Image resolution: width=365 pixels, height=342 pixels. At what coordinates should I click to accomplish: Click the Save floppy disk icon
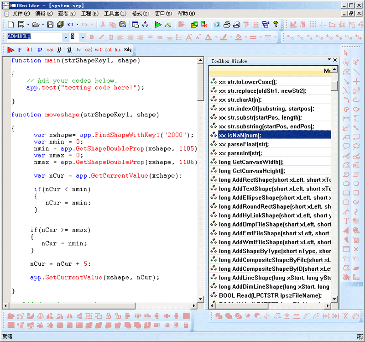click(x=50, y=25)
